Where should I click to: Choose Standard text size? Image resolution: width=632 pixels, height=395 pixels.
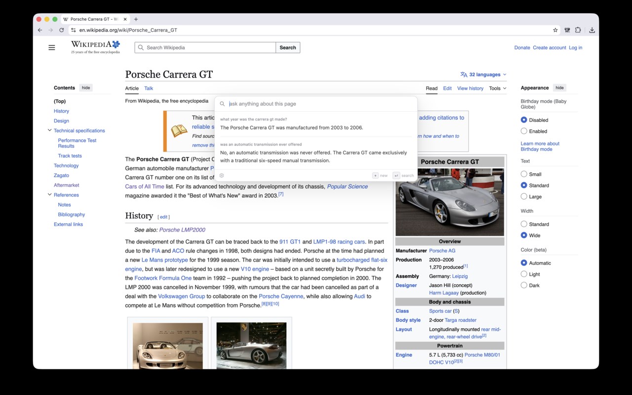point(524,186)
